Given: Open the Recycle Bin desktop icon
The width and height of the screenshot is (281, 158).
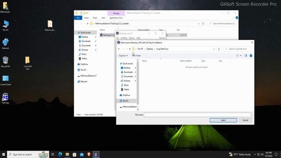Looking at the screenshot, I should click(x=5, y=62).
